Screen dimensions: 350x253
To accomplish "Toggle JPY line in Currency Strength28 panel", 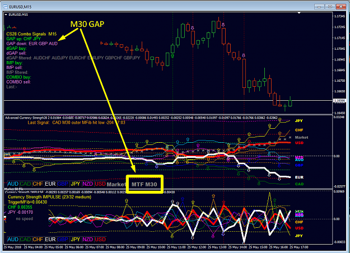I will [75, 184].
